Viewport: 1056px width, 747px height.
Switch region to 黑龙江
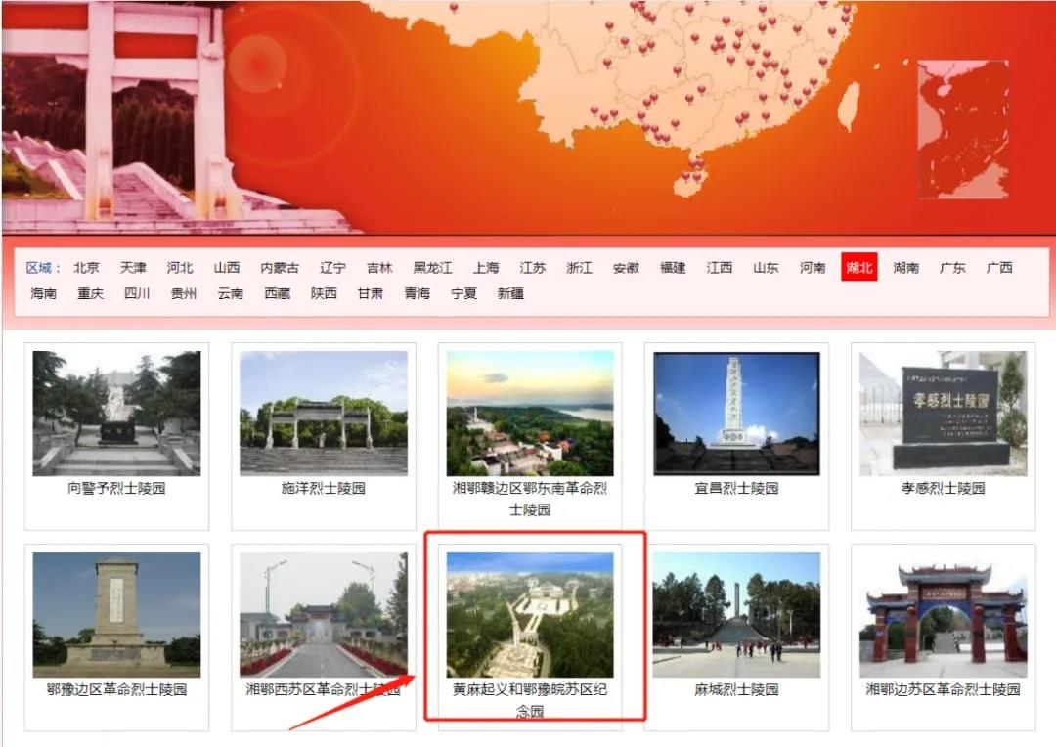(x=432, y=267)
